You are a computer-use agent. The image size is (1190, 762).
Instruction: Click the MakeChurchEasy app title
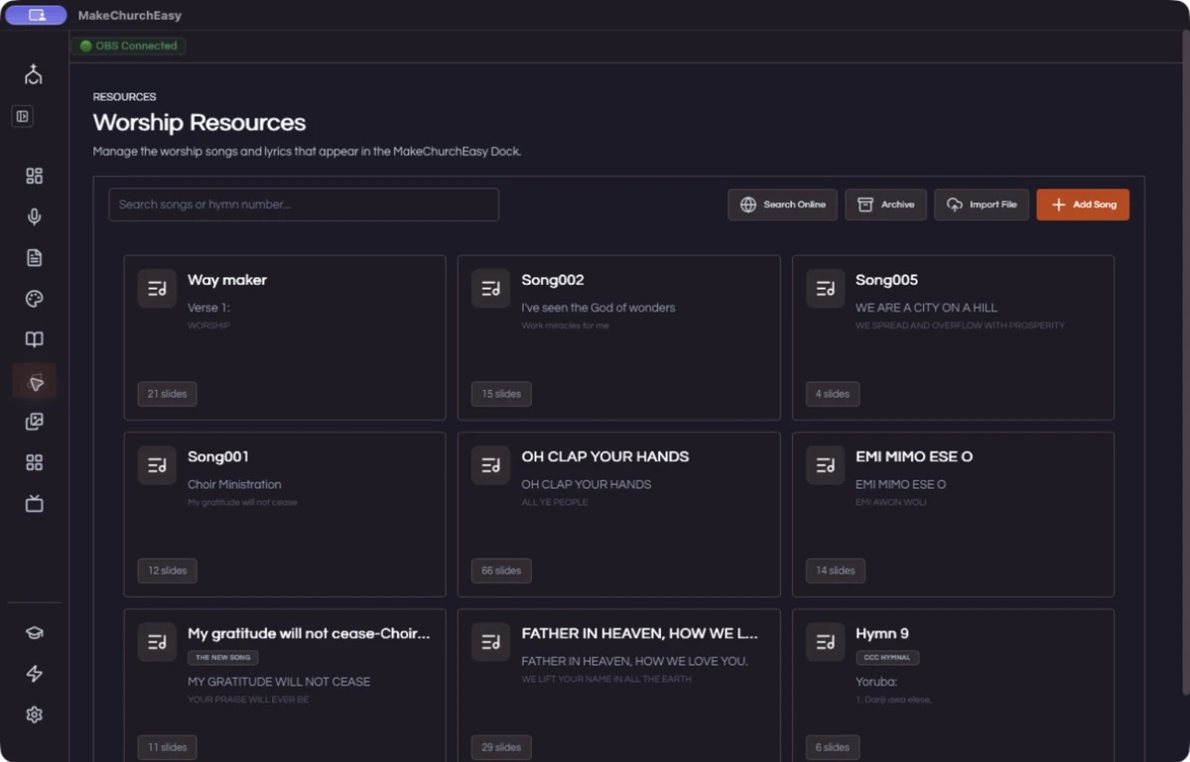[130, 15]
